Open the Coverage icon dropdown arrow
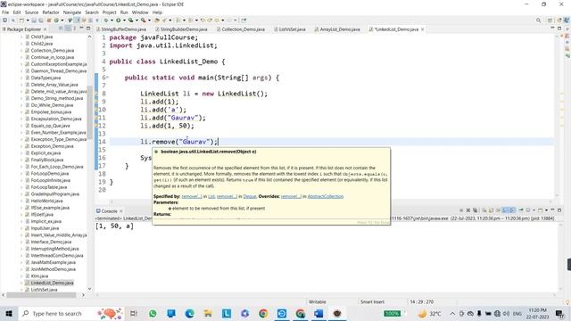The width and height of the screenshot is (571, 321). 137,21
